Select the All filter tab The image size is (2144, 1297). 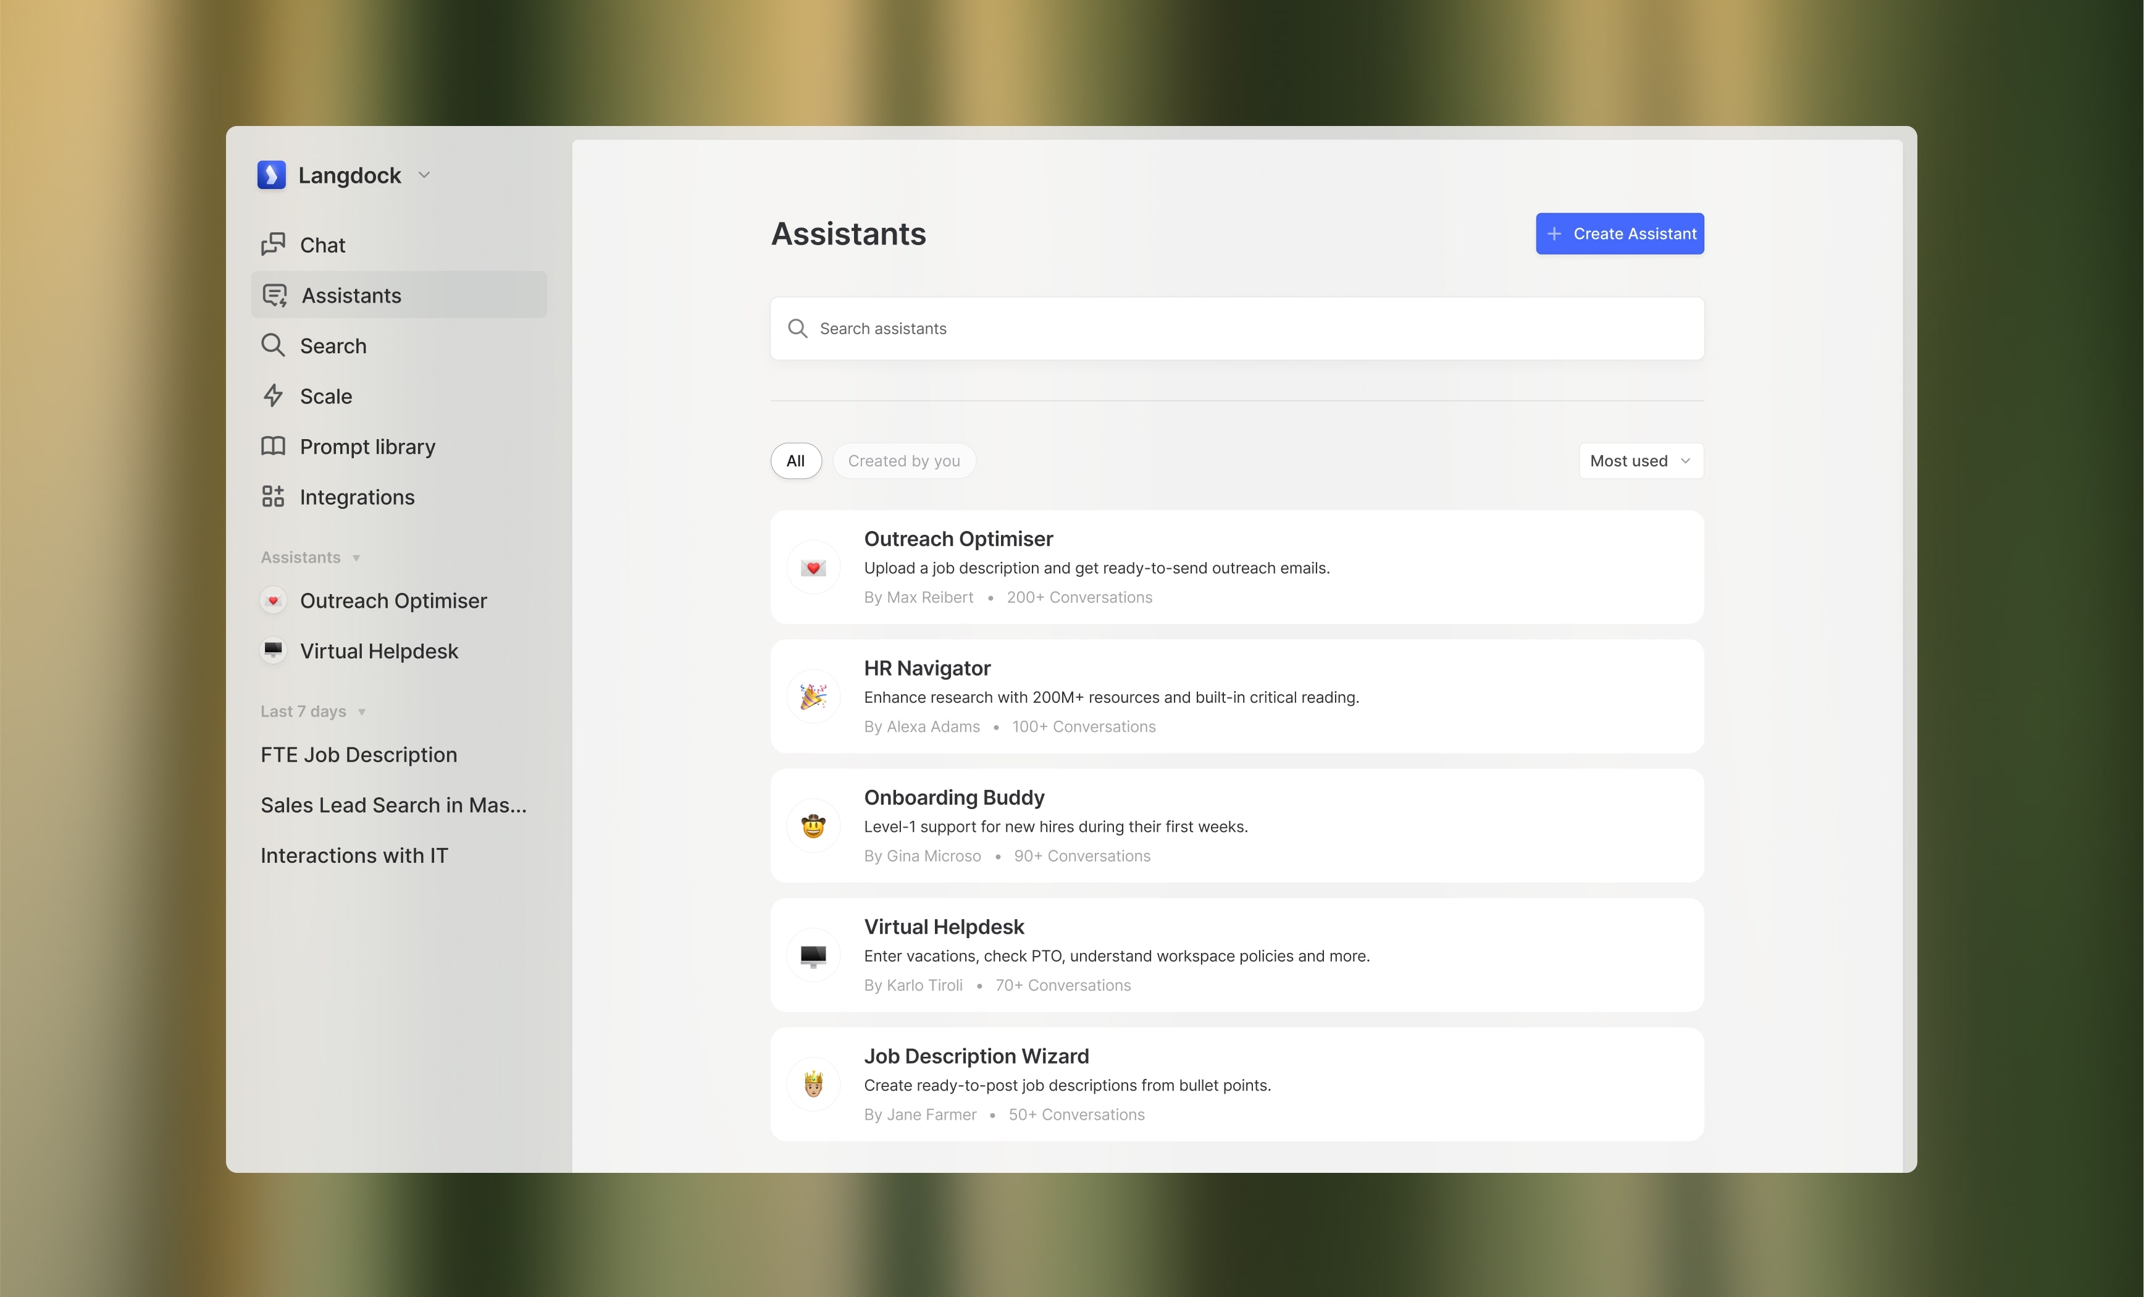click(795, 460)
